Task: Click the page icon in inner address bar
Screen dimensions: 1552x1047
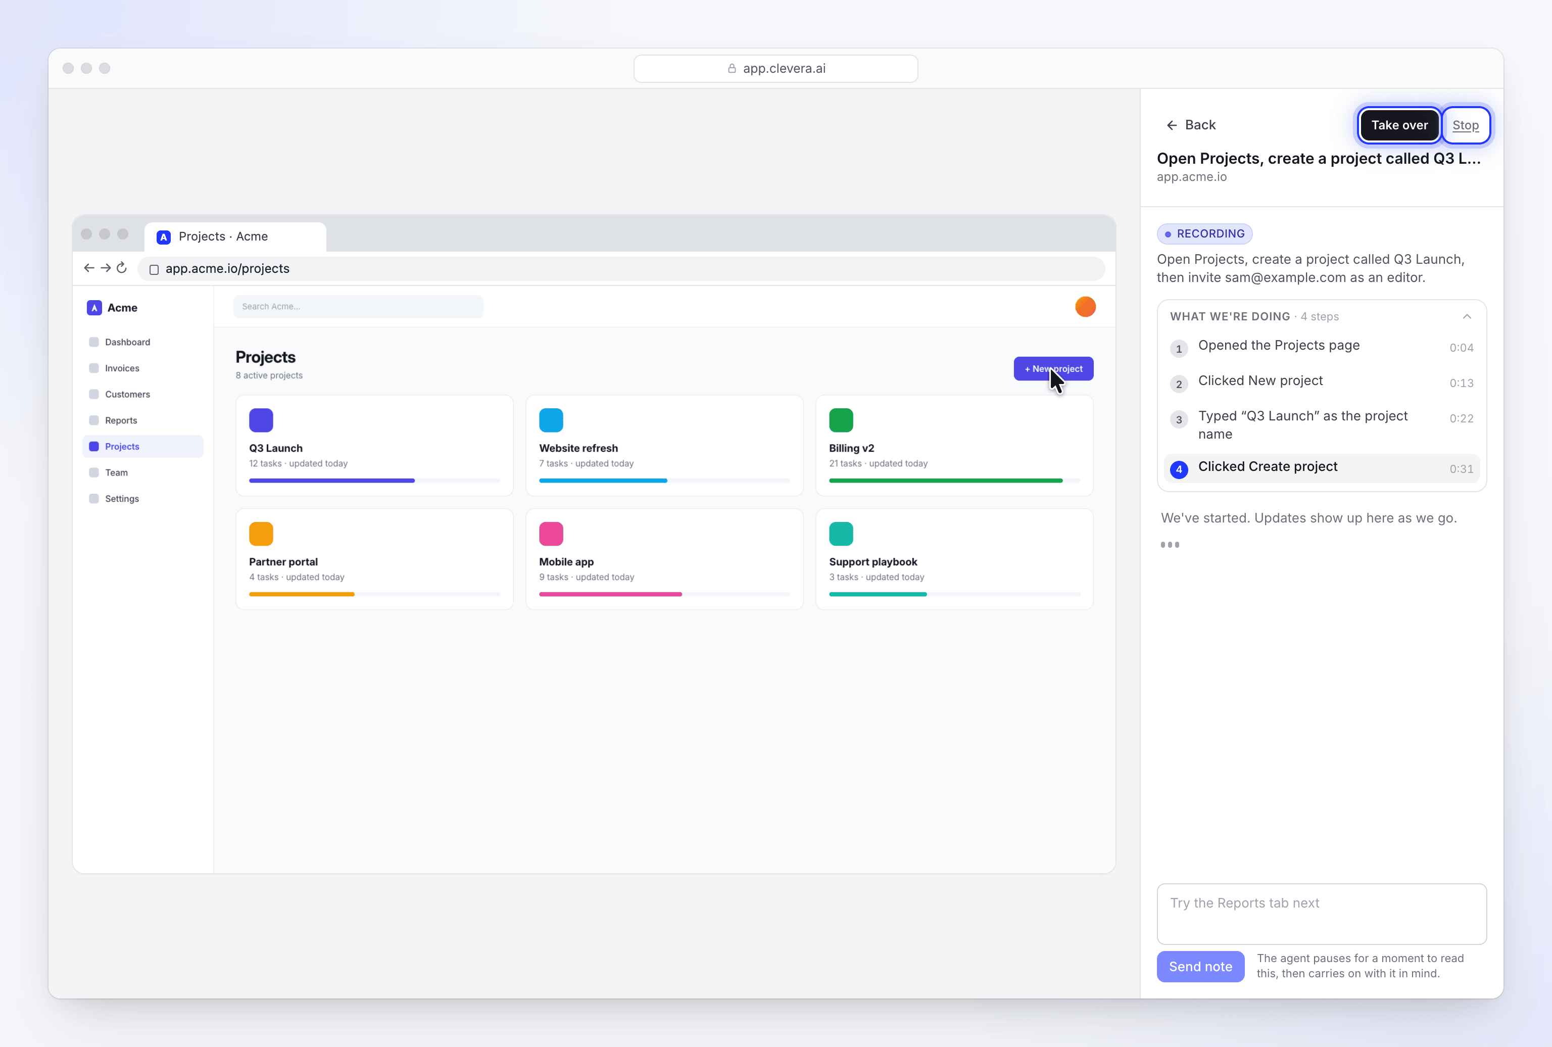Action: (154, 269)
